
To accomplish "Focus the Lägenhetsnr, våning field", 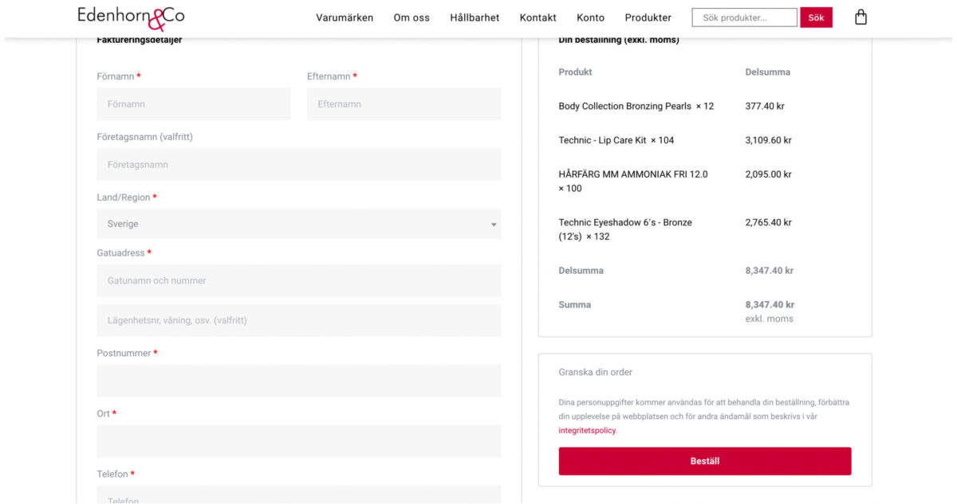I will 299,321.
